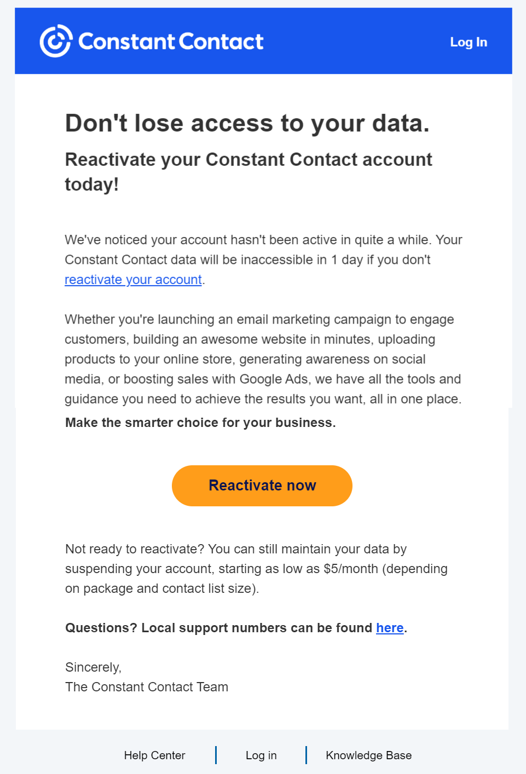The width and height of the screenshot is (526, 774).
Task: Go to Help Center in the footer
Action: pos(154,755)
